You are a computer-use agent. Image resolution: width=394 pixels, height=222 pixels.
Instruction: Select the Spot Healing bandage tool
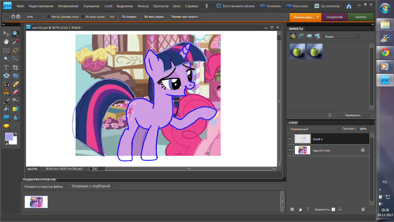[x=15, y=84]
